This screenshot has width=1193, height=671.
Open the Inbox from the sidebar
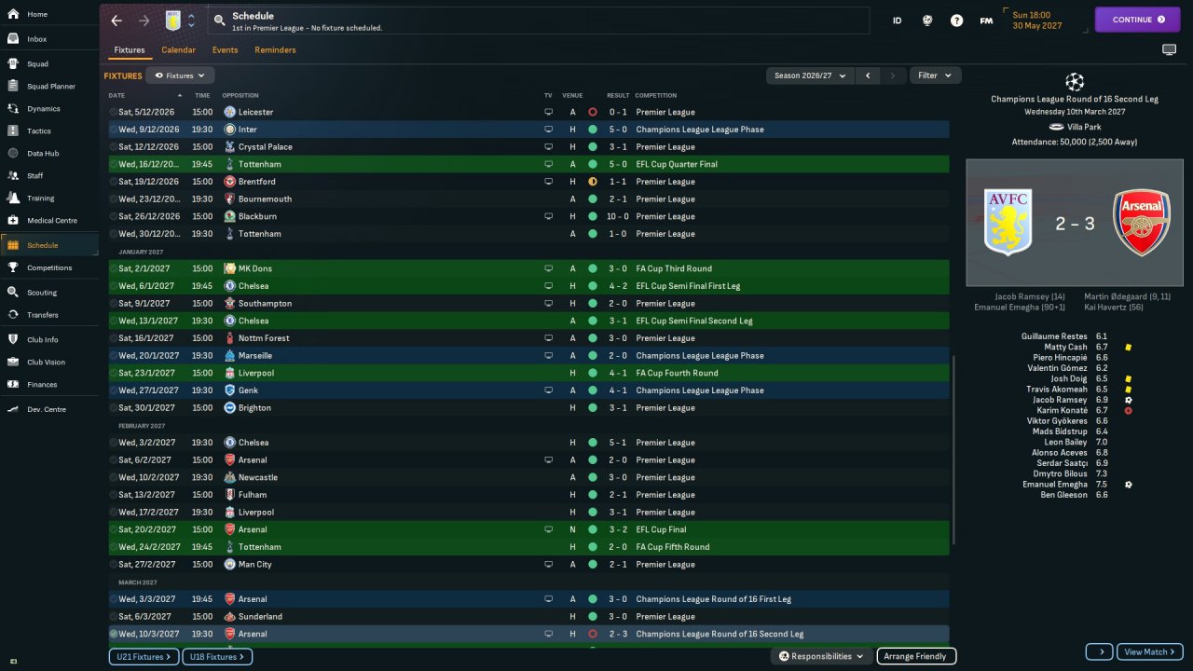click(37, 39)
